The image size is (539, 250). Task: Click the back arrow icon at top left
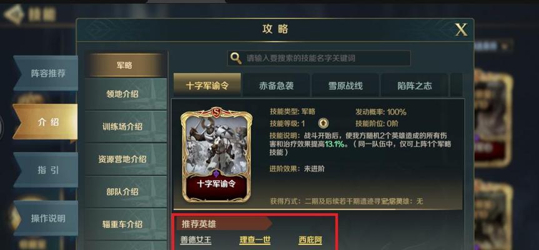(14, 14)
